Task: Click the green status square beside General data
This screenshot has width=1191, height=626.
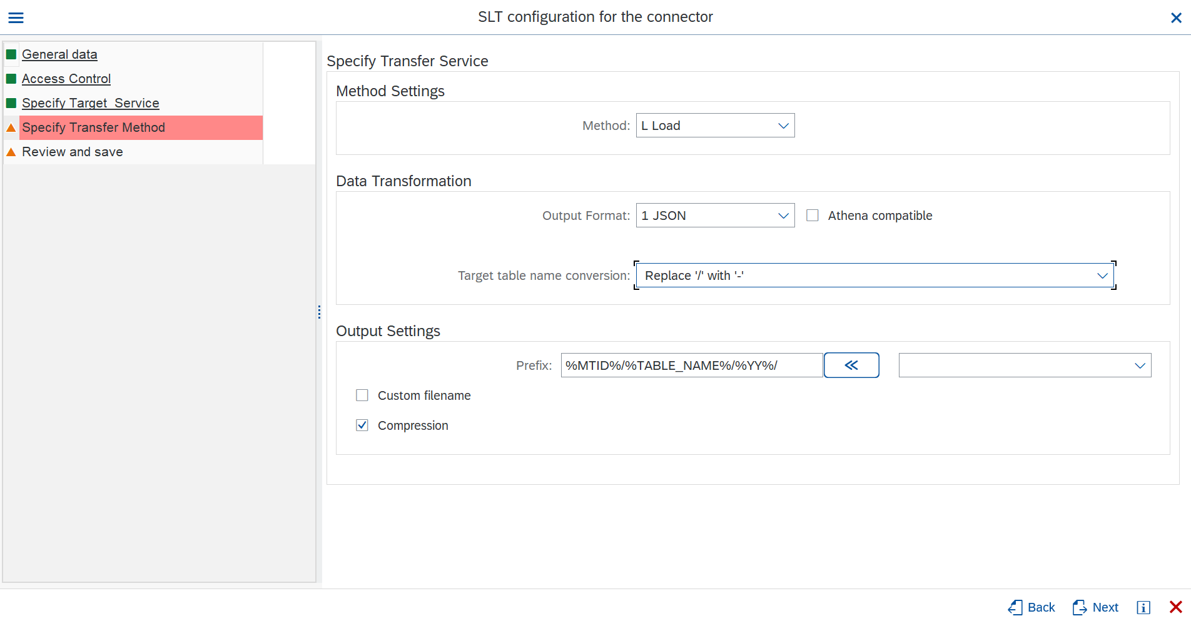Action: point(11,54)
